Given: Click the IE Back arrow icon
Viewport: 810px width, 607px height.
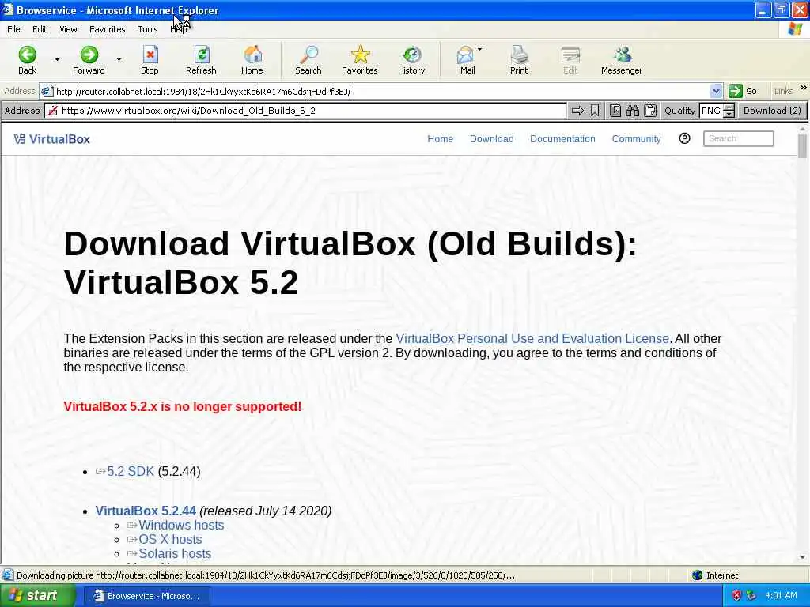Looking at the screenshot, I should click(x=28, y=55).
